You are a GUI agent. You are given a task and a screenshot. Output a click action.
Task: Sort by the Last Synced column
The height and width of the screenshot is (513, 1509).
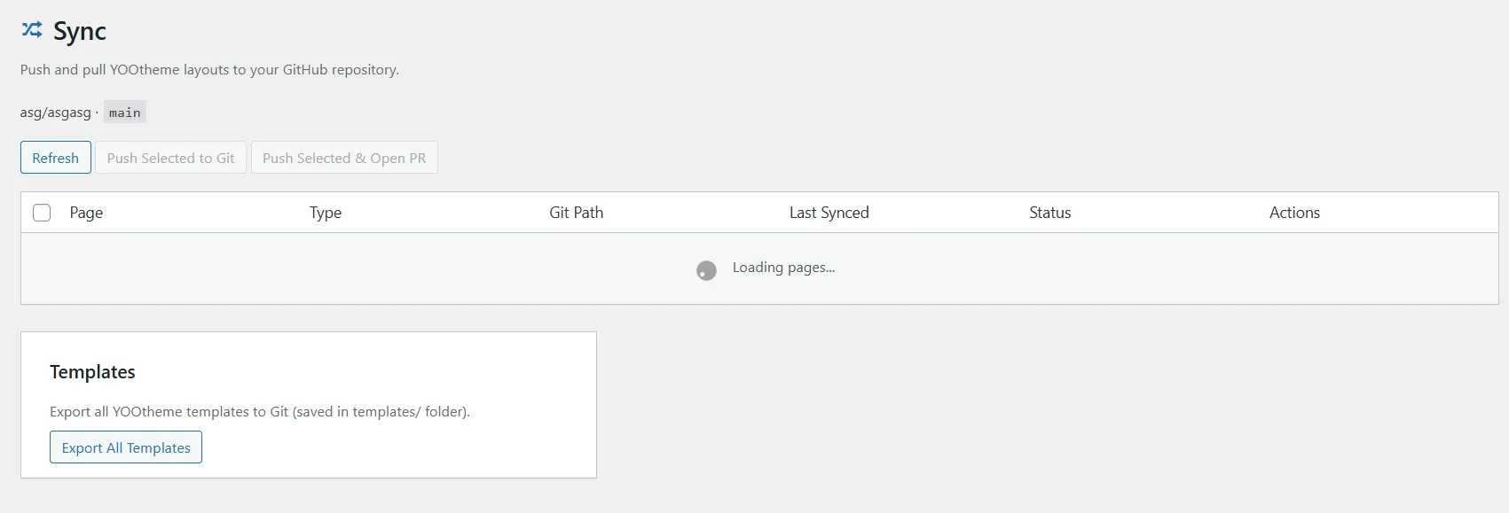(829, 213)
